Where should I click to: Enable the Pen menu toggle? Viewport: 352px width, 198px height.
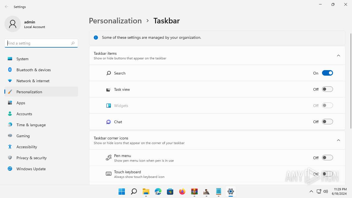click(328, 158)
